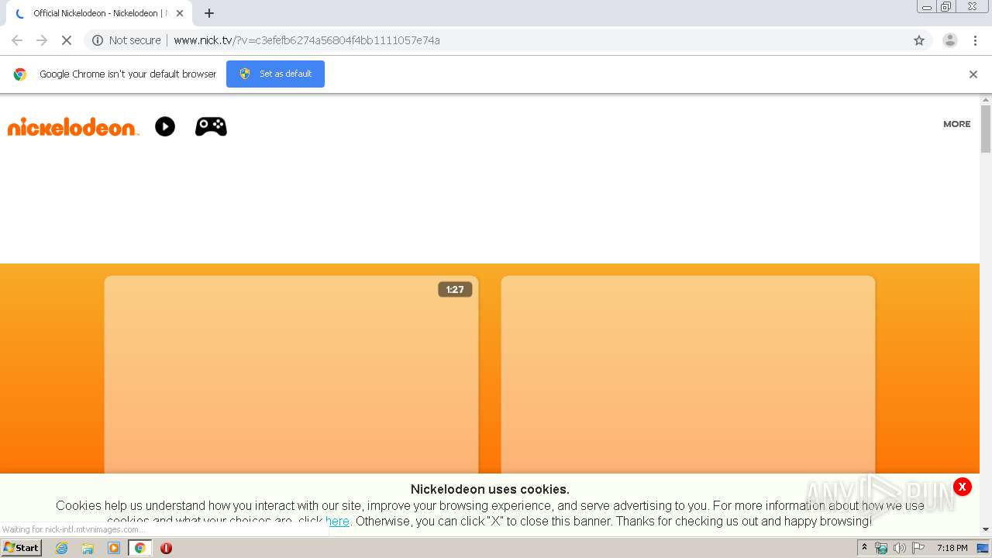992x558 pixels.
Task: Close the Official Nickelodeon tab
Action: tap(180, 13)
